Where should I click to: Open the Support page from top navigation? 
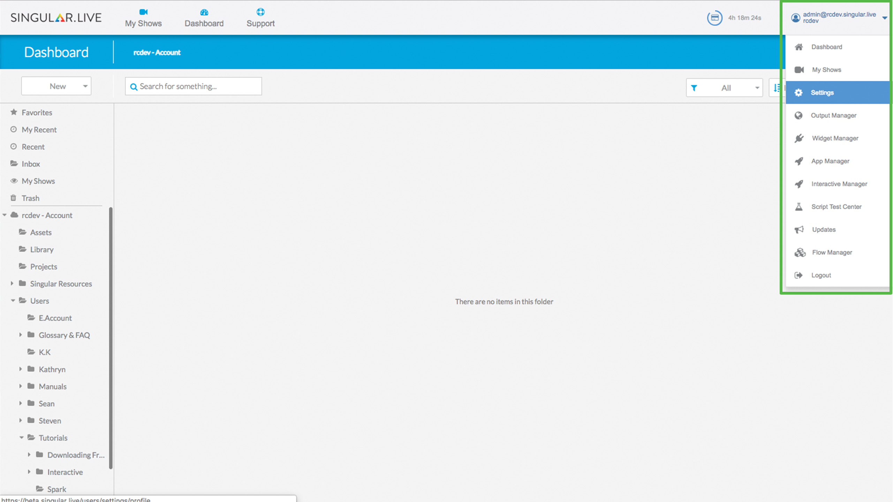[260, 18]
